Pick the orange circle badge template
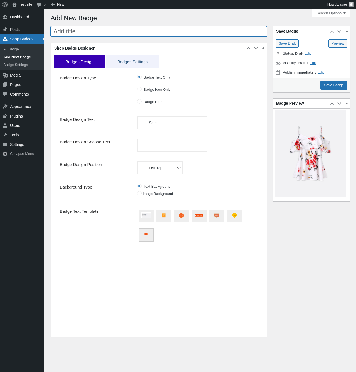The image size is (356, 372). (181, 216)
